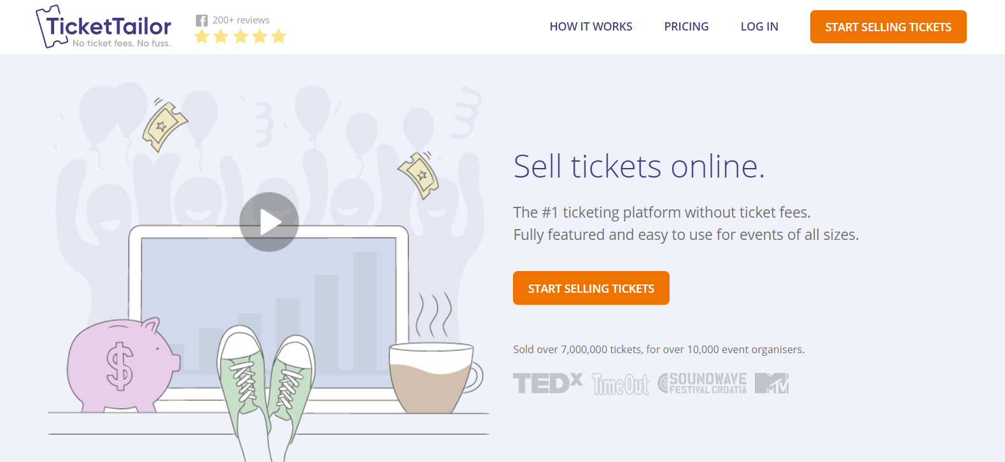1005x462 pixels.
Task: Click the first yellow rating star
Action: 202,36
